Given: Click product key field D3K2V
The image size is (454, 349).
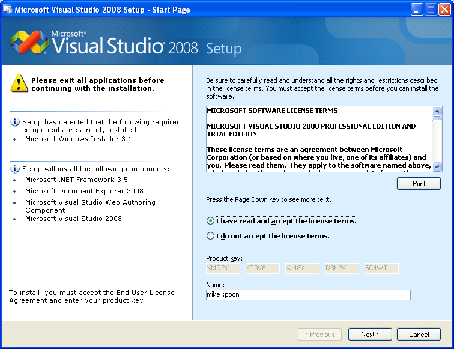Looking at the screenshot, I should click(342, 268).
